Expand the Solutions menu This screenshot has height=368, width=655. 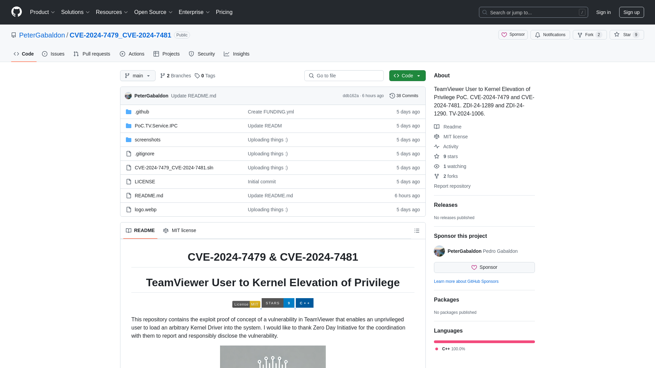click(x=75, y=12)
